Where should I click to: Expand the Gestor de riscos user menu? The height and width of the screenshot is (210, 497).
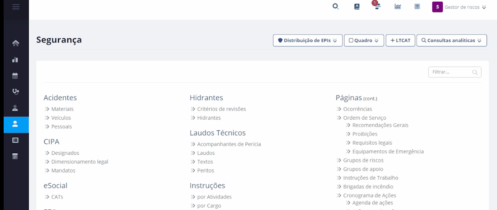[x=465, y=7]
